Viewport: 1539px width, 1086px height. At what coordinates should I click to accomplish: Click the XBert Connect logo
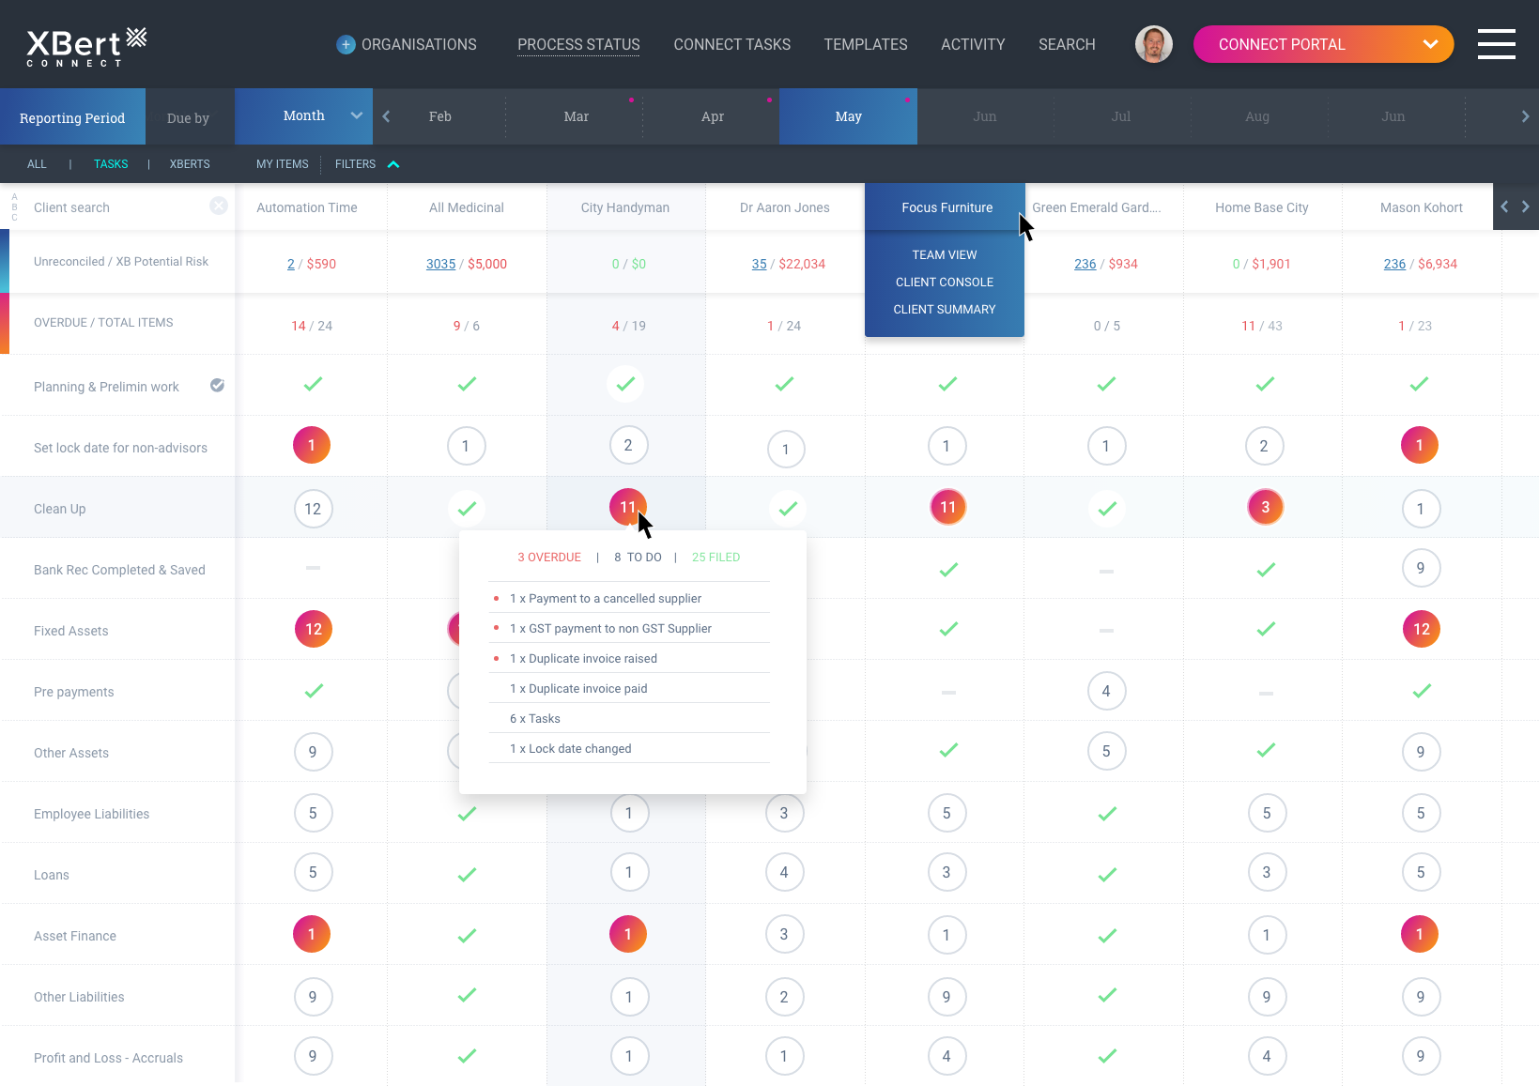click(86, 46)
